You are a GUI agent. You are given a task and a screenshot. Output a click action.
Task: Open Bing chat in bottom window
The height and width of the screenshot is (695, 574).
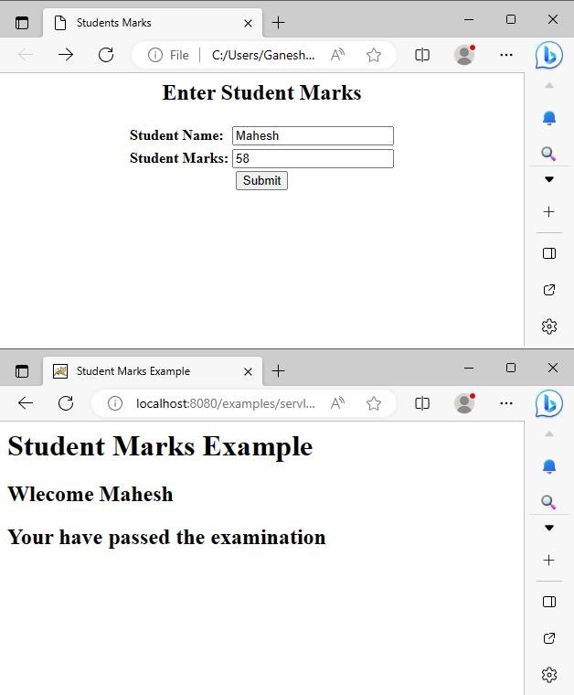[x=548, y=403]
